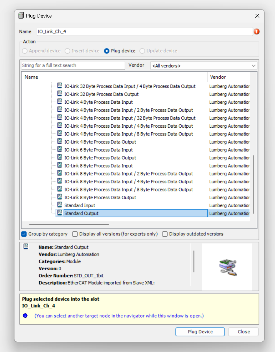Select IO-Link 4 Byte Input / 4 Byte Output
275x352 pixels.
click(128, 126)
